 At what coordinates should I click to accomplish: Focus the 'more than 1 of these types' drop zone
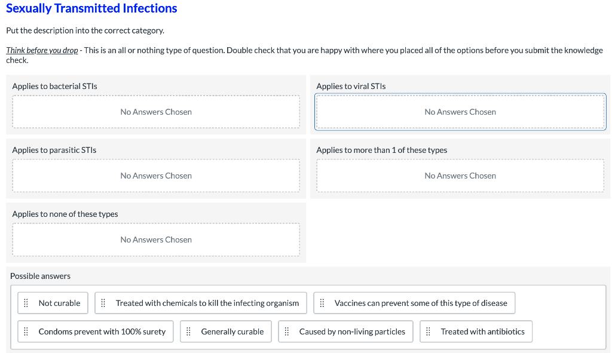point(460,176)
